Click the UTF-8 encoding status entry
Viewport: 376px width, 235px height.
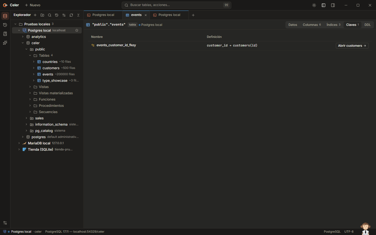pos(349,232)
